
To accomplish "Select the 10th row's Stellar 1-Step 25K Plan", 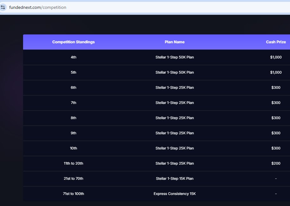I will [x=175, y=148].
